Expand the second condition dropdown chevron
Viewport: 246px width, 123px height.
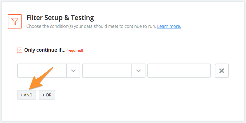coord(138,71)
